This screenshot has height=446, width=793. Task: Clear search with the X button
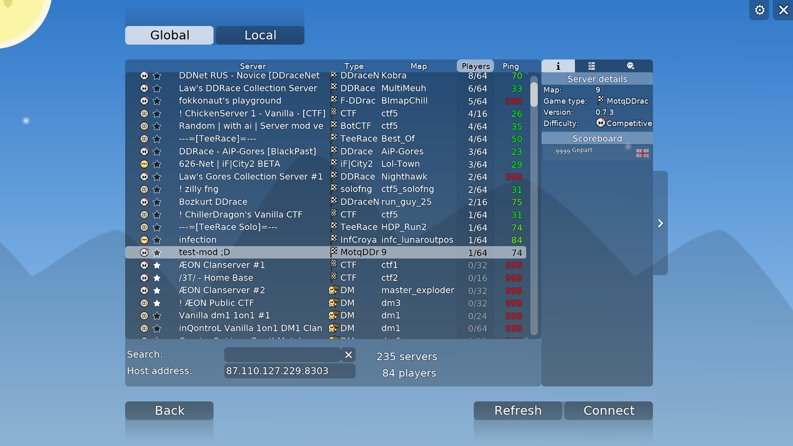coord(348,355)
